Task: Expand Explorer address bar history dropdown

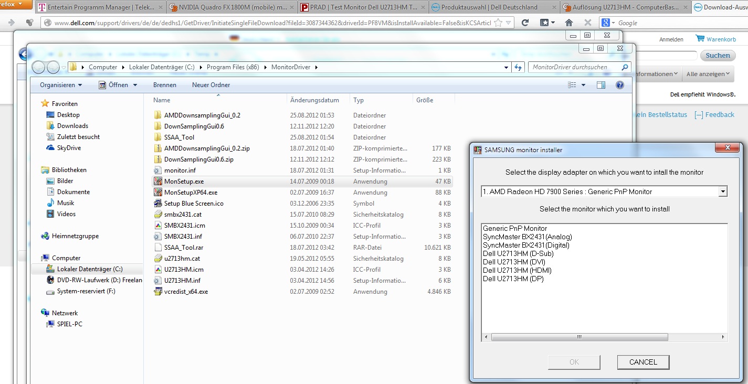Action: click(x=506, y=67)
